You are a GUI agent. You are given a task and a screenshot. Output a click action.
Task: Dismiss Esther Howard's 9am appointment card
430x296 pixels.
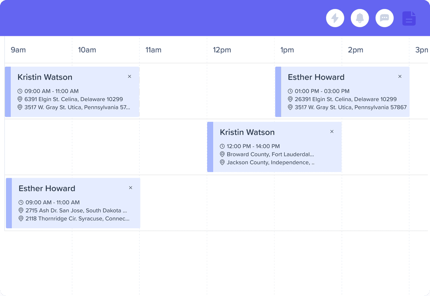130,187
